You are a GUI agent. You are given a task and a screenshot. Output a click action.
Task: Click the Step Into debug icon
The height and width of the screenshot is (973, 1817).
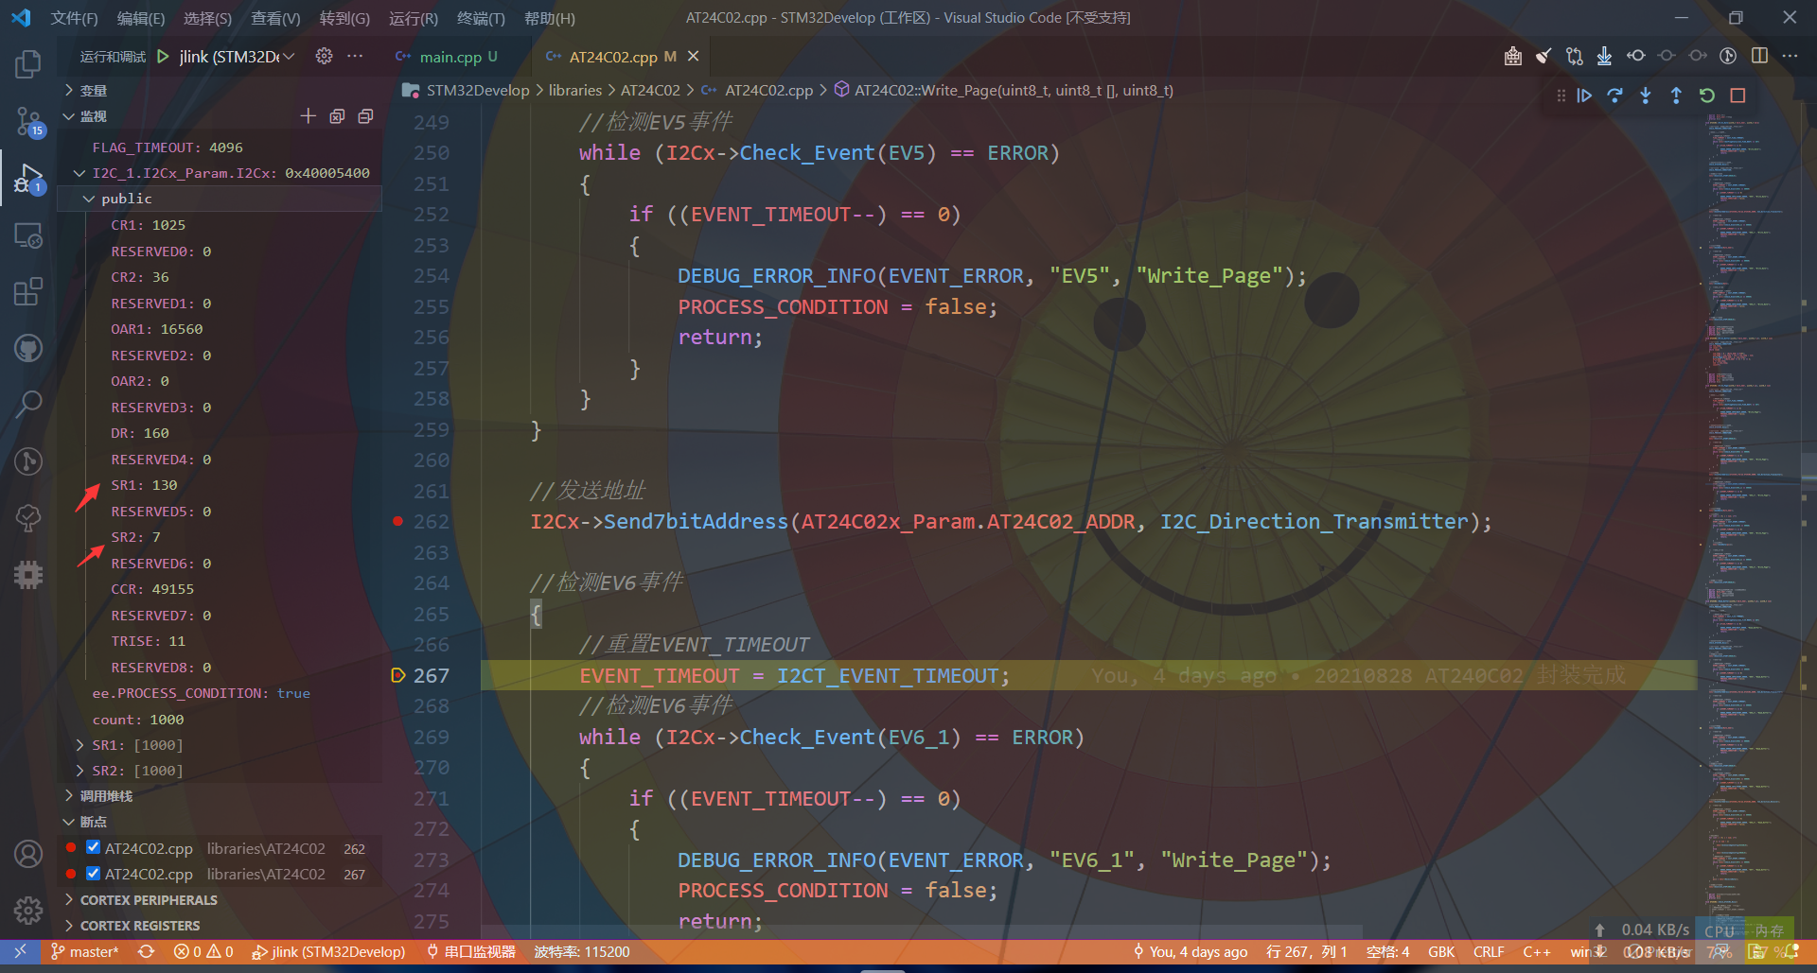pos(1645,95)
